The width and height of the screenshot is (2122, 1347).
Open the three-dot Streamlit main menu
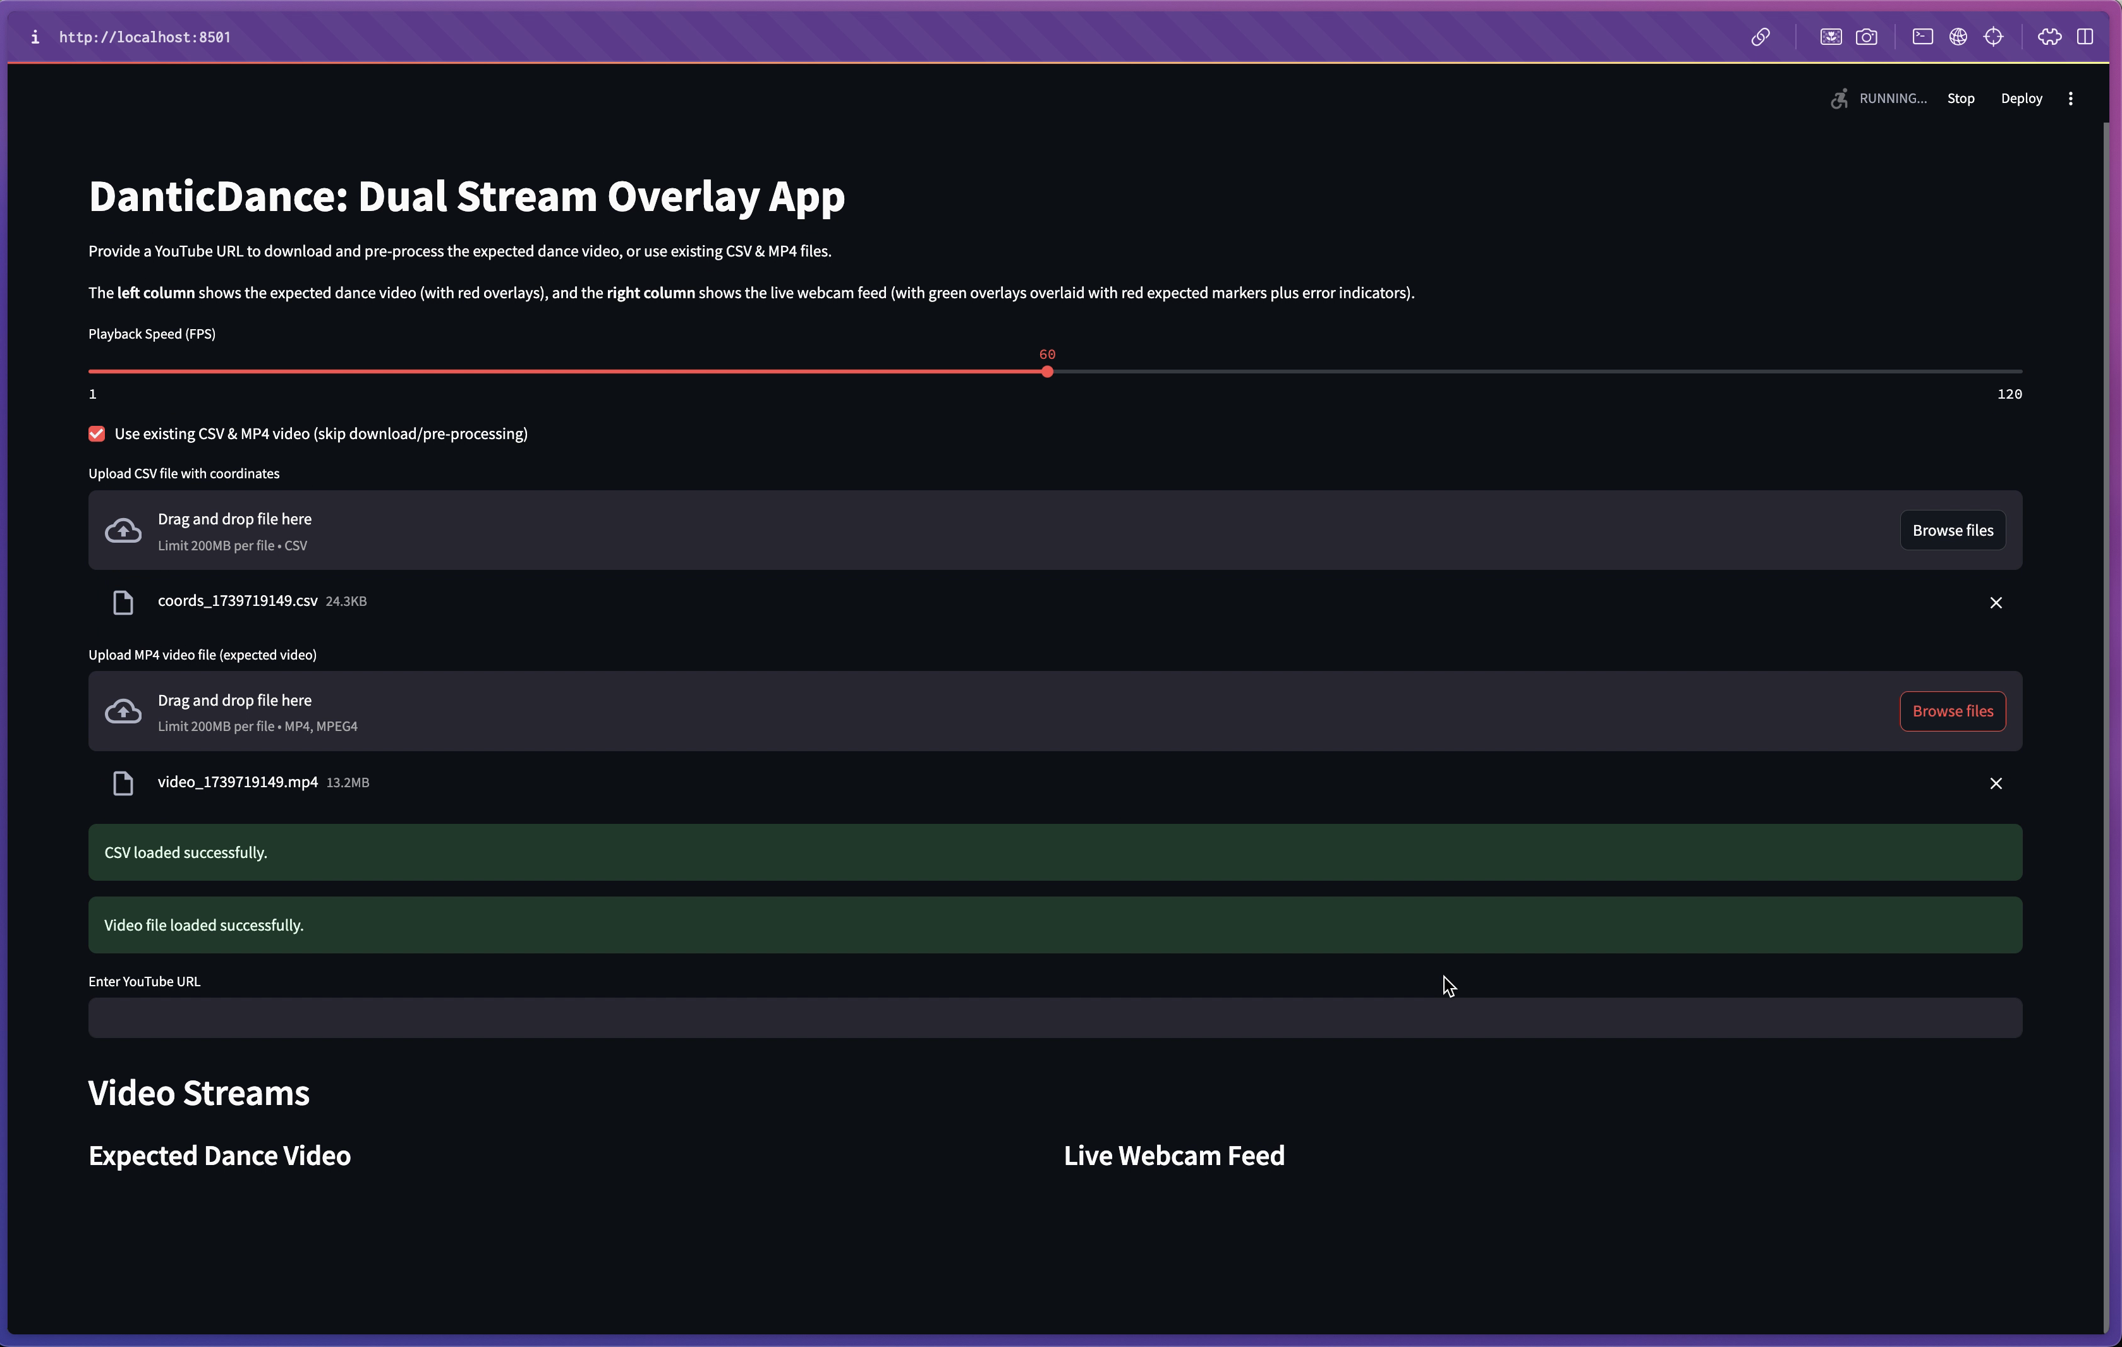[x=2070, y=99]
